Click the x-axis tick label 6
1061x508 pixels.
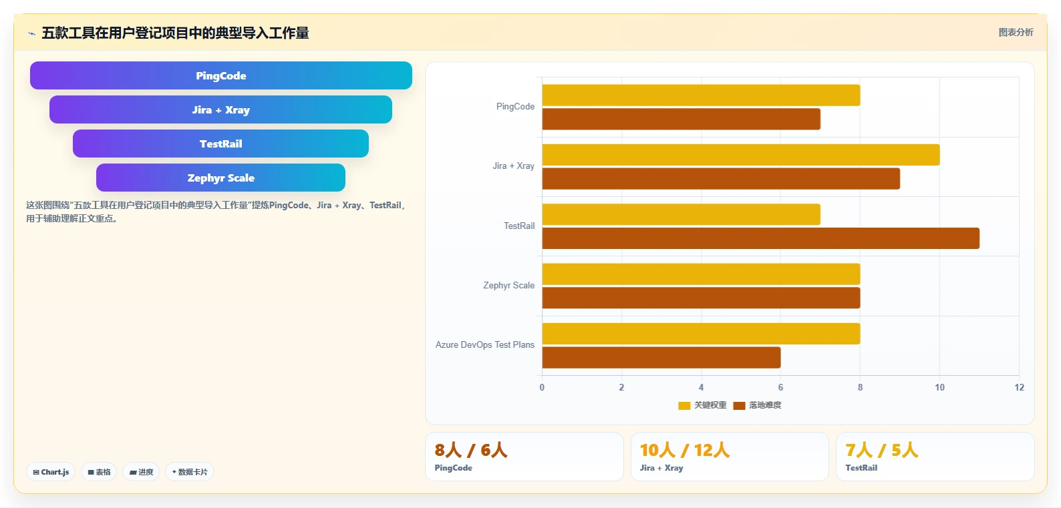780,387
